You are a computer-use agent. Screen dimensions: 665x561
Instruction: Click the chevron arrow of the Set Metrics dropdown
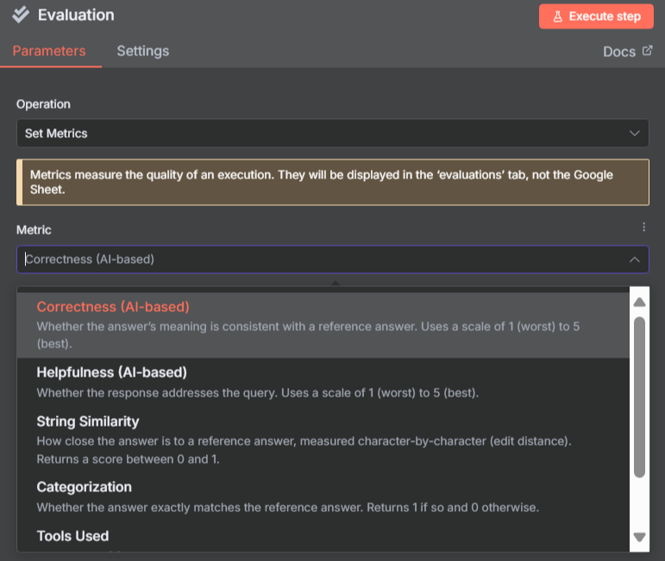(x=634, y=134)
